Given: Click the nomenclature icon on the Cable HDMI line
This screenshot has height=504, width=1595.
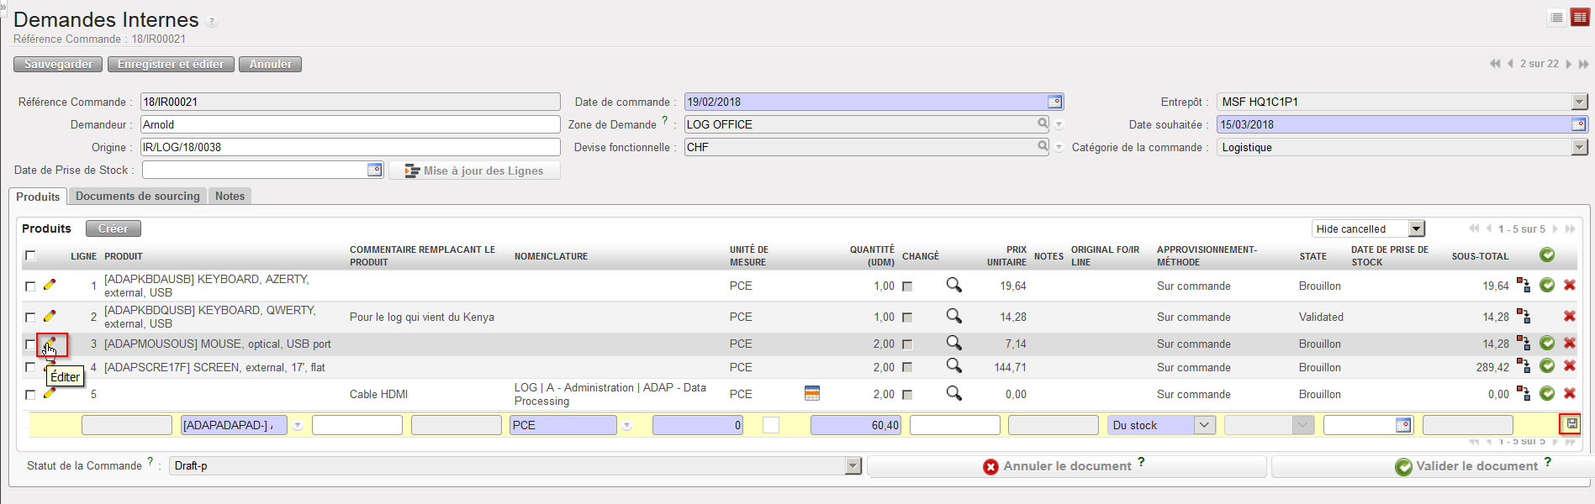Looking at the screenshot, I should (x=811, y=393).
